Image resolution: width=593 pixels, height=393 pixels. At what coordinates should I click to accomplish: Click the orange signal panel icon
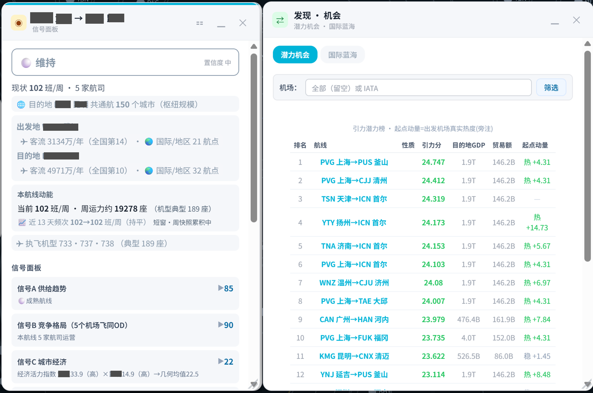(19, 23)
